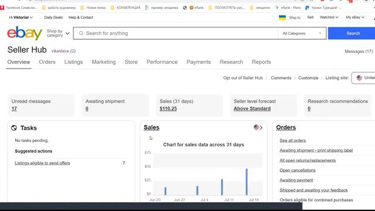Click the Comments link

[x=281, y=78]
